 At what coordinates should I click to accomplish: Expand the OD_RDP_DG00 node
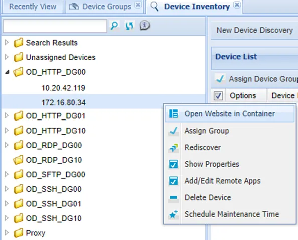click(7, 145)
